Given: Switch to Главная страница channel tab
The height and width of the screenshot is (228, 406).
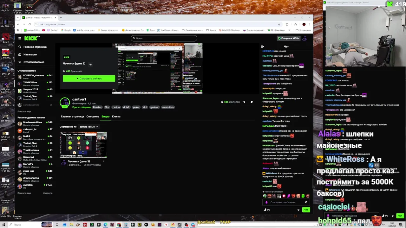Looking at the screenshot, I should (72, 117).
